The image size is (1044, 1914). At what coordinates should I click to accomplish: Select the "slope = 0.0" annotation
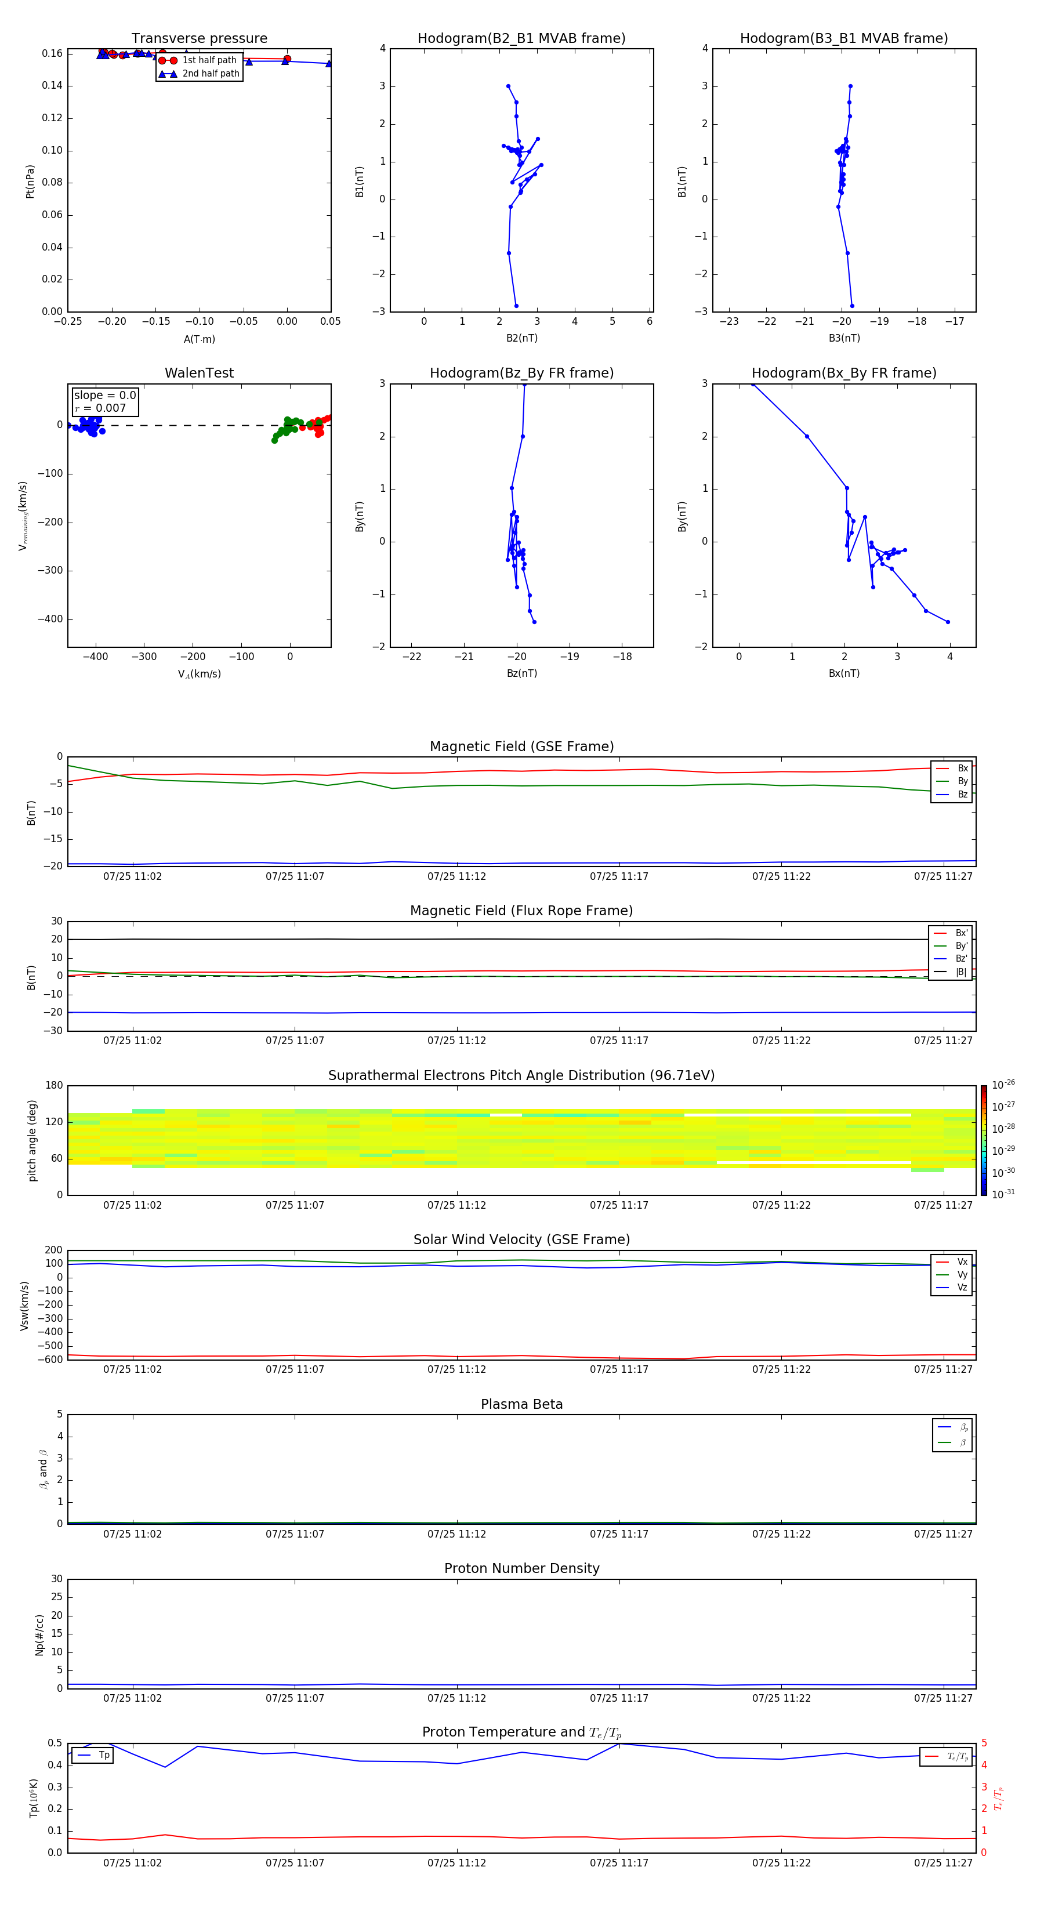pyautogui.click(x=105, y=396)
